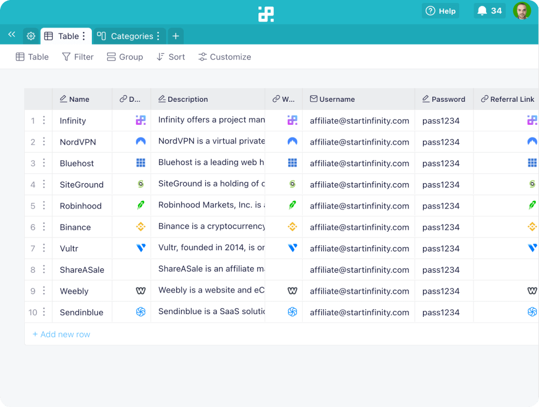The width and height of the screenshot is (539, 407).
Task: Open user avatar profile menu
Action: (x=522, y=11)
